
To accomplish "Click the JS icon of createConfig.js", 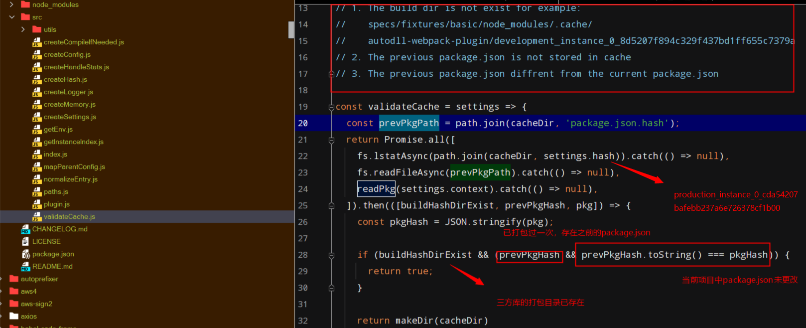I will pyautogui.click(x=37, y=54).
